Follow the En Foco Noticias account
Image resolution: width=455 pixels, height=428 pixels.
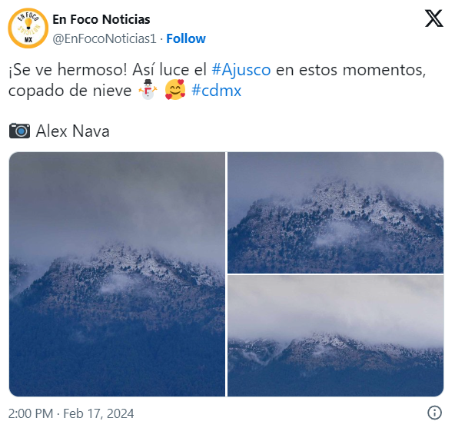186,38
